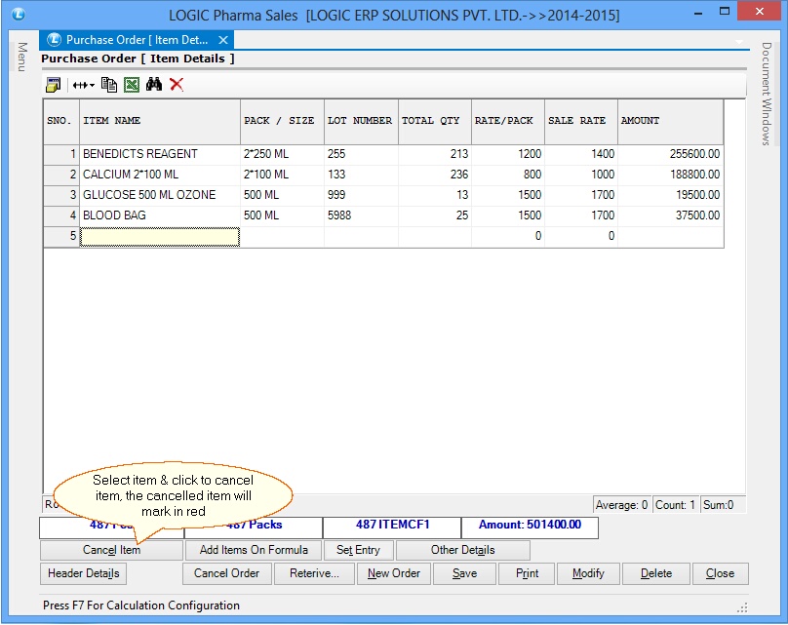Export grid using the Excel icon
Viewport: 788px width, 625px height.
132,85
